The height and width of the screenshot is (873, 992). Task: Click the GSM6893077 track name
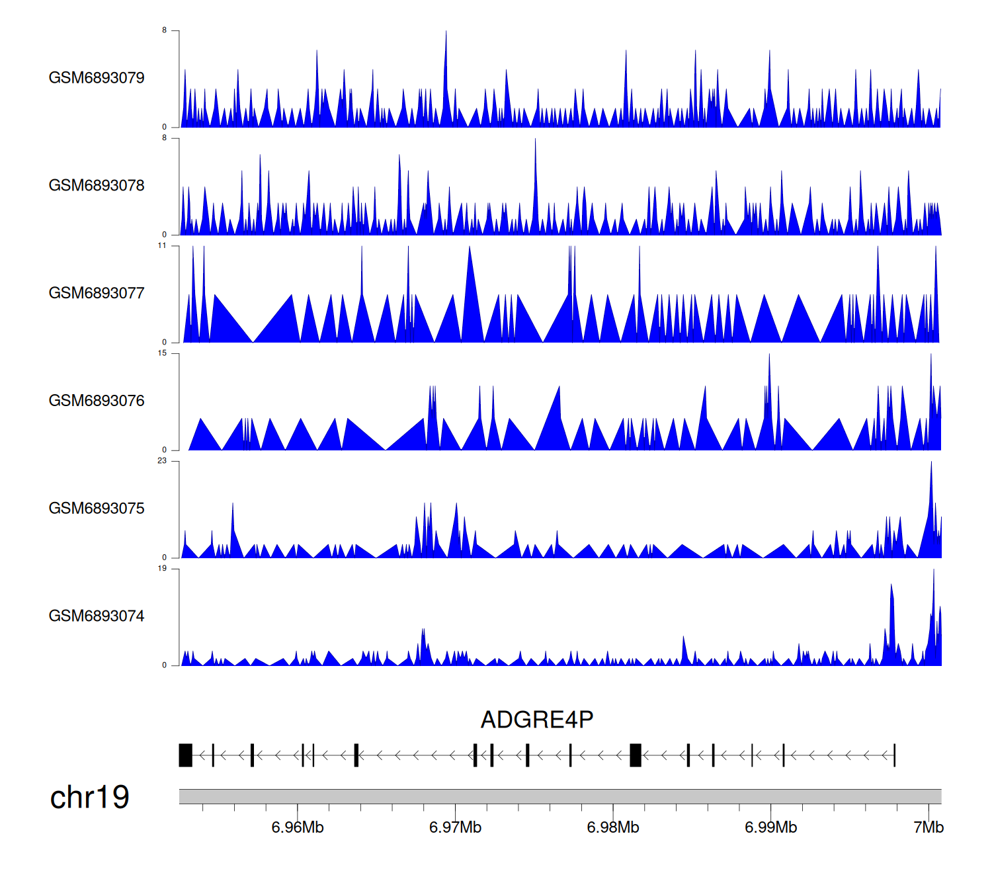(x=97, y=294)
